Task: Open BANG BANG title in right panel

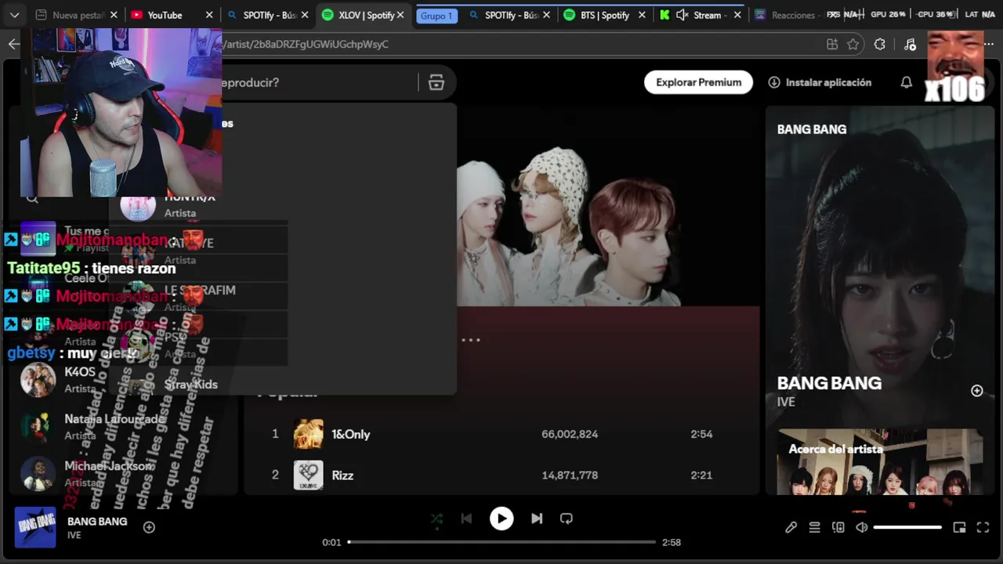Action: tap(829, 383)
